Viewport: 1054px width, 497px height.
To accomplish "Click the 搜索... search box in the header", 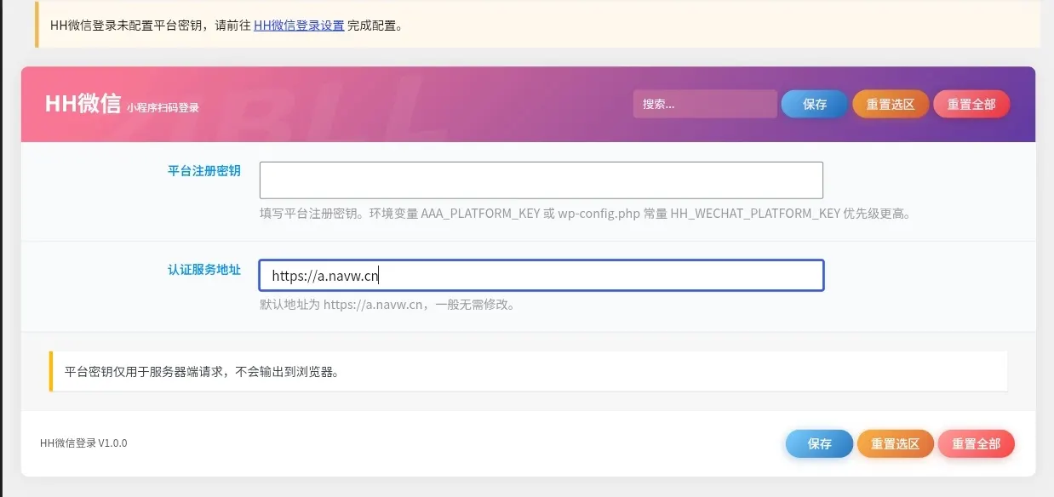I will tap(705, 104).
